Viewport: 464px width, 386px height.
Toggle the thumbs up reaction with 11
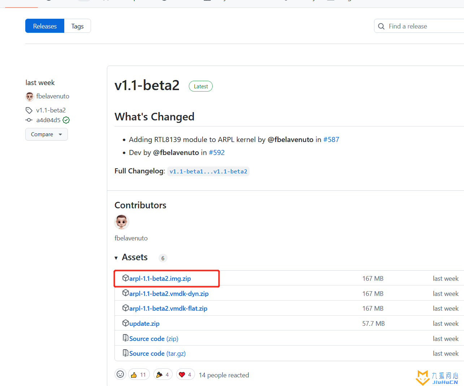point(139,375)
